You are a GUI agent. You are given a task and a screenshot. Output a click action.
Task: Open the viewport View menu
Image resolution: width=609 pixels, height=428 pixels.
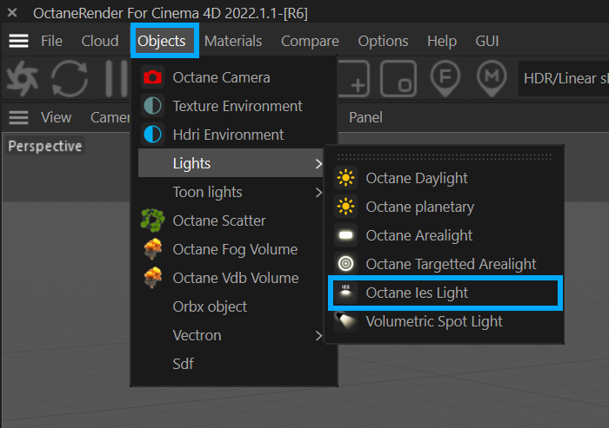click(x=57, y=117)
